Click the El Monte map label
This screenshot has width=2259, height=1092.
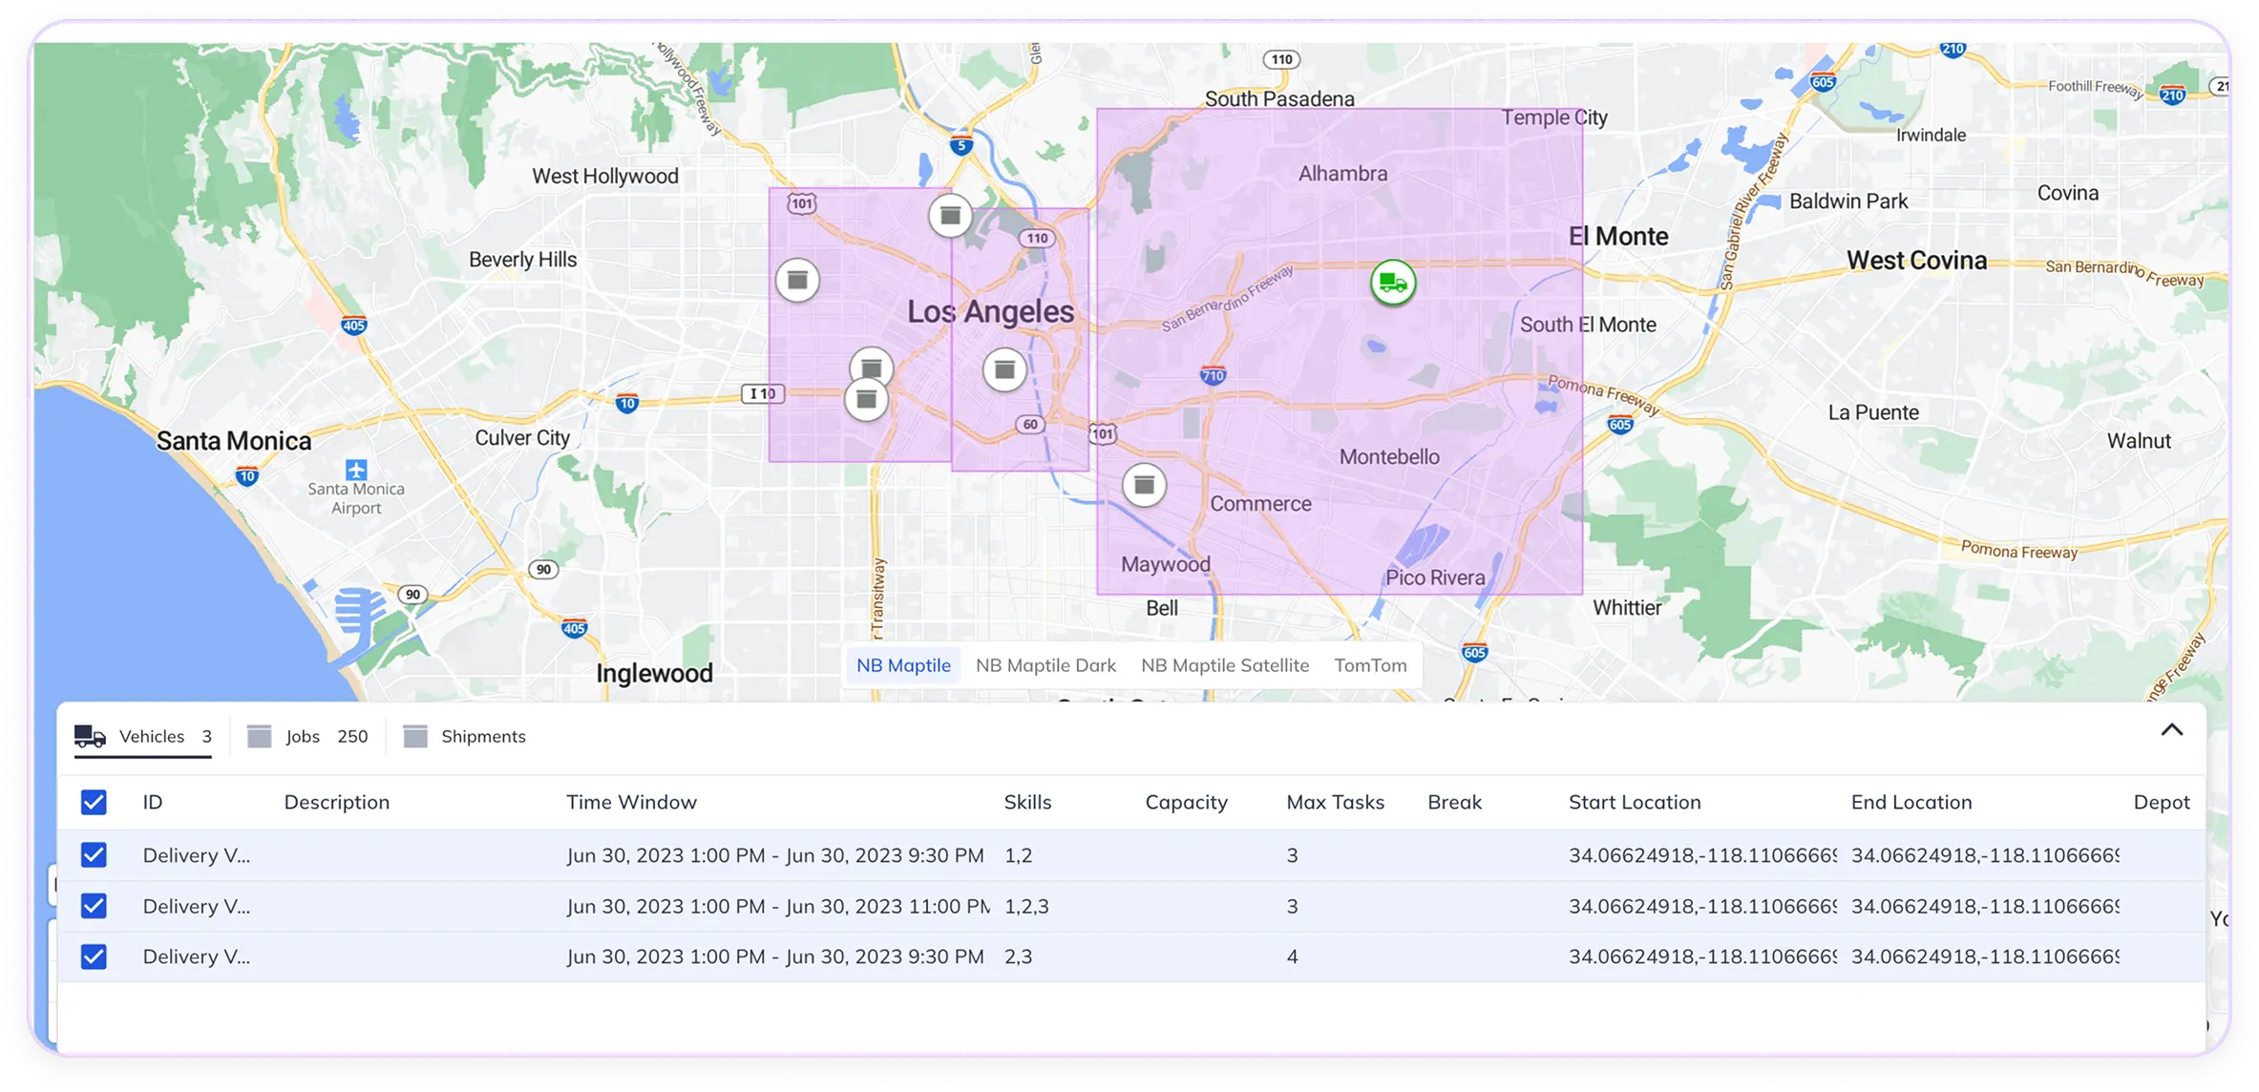(x=1618, y=236)
